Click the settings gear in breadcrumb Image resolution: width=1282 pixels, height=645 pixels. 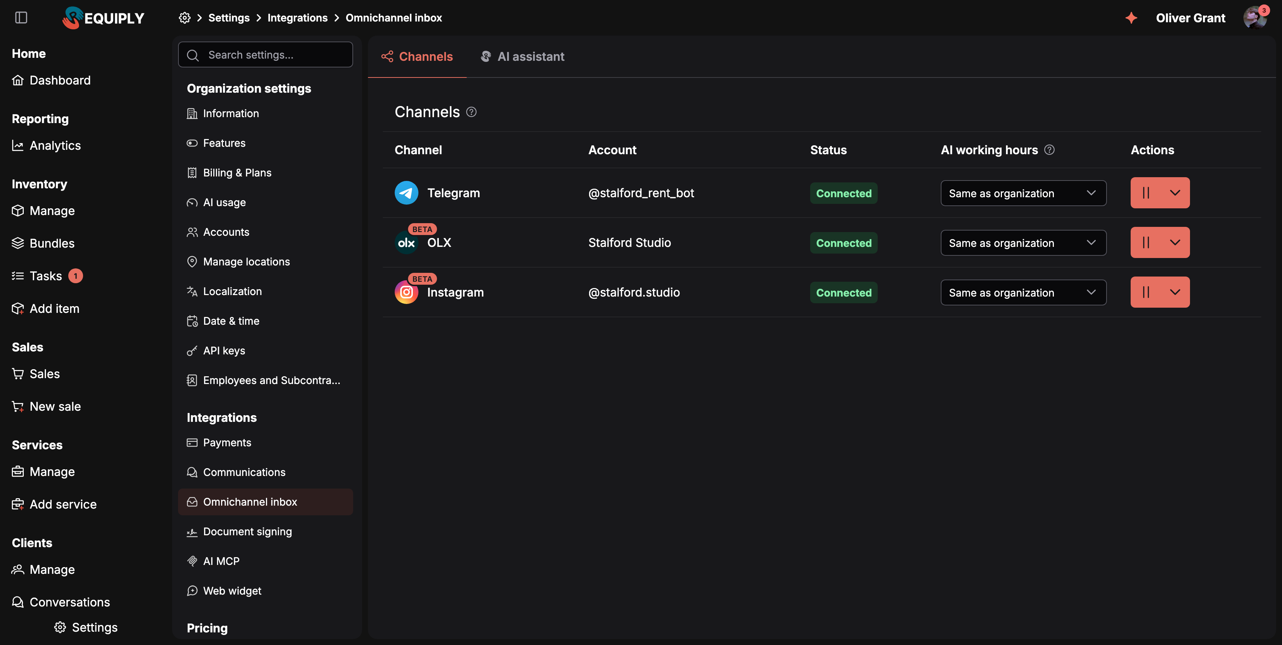pos(185,18)
